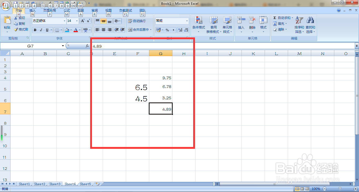Toggle Italic formatting
Viewport: 359px width, 192px height.
coord(41,30)
